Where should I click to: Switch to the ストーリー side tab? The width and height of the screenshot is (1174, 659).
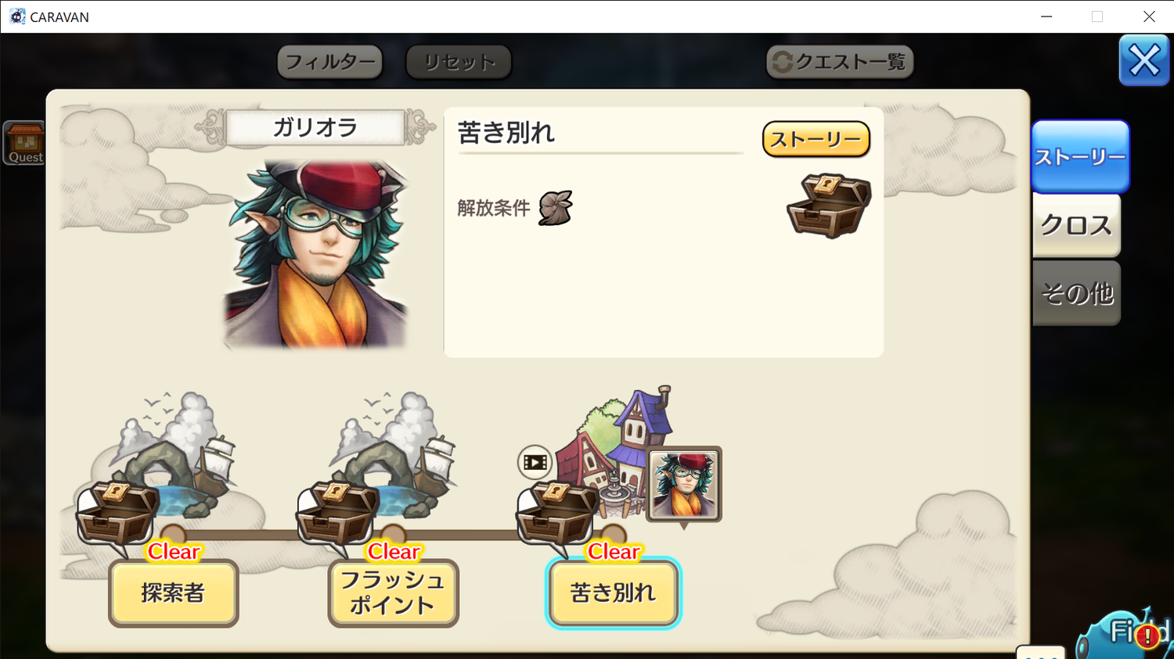pos(1079,156)
